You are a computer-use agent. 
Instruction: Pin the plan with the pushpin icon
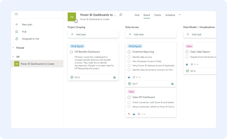coord(121,15)
